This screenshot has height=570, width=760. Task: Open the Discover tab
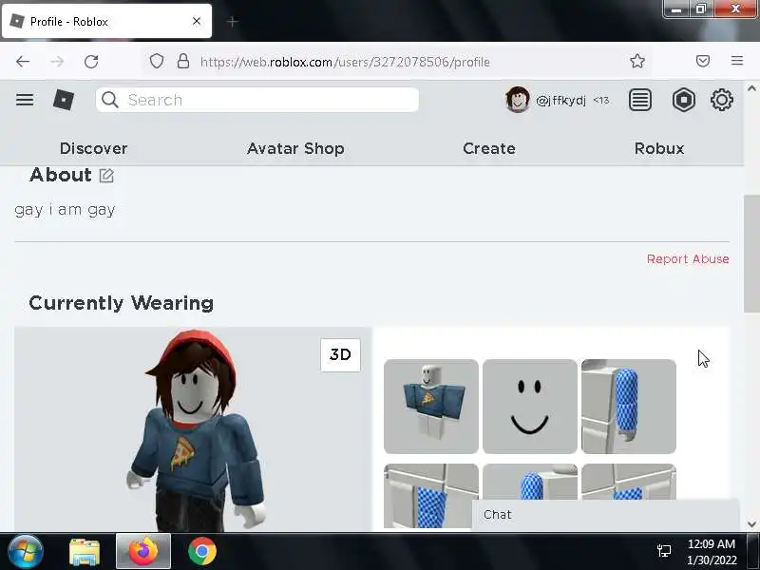tap(93, 148)
